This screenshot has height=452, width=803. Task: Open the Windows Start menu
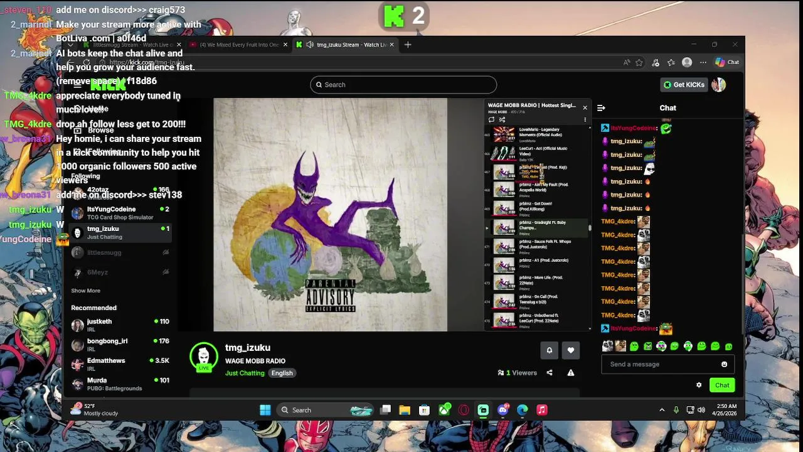tap(265, 410)
